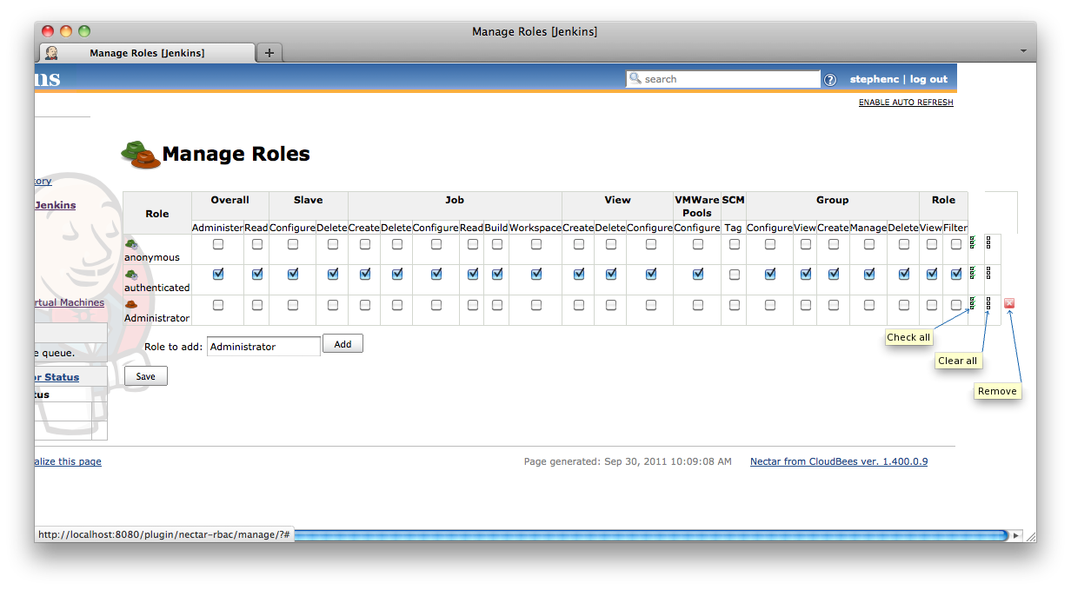Image resolution: width=1071 pixels, height=590 pixels.
Task: Clear all permissions for Administrator role
Action: [988, 304]
